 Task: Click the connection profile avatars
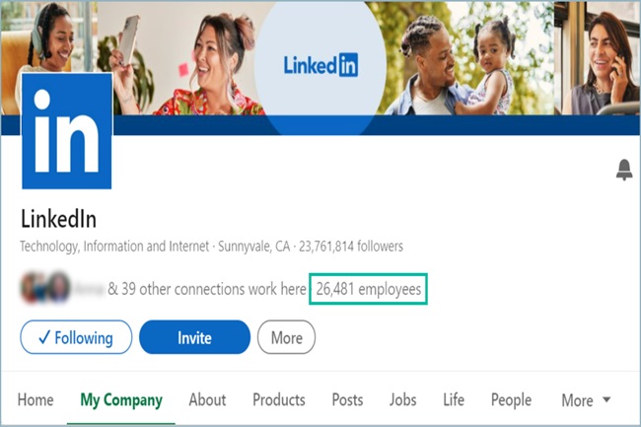click(45, 289)
